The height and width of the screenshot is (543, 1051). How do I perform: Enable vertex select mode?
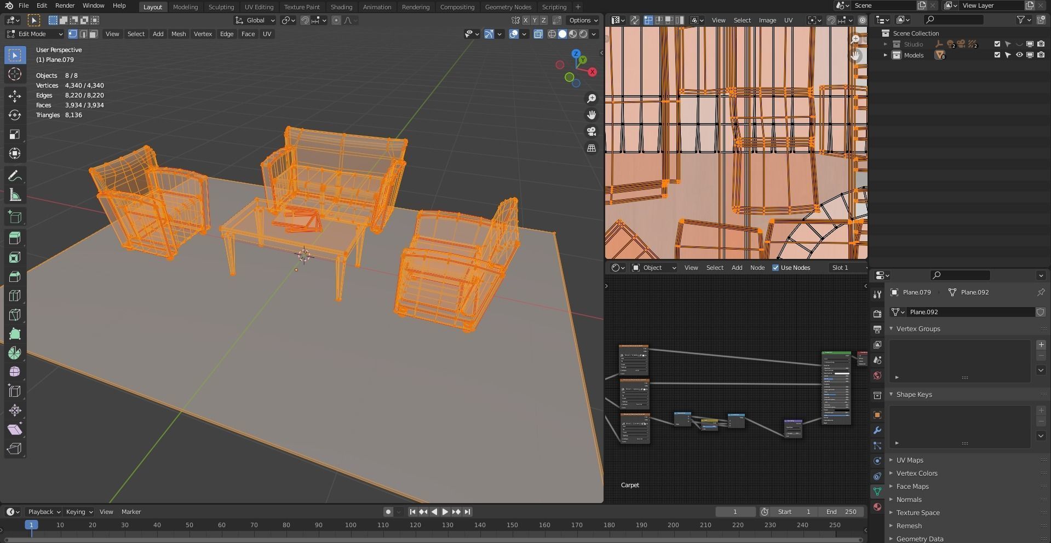click(73, 34)
